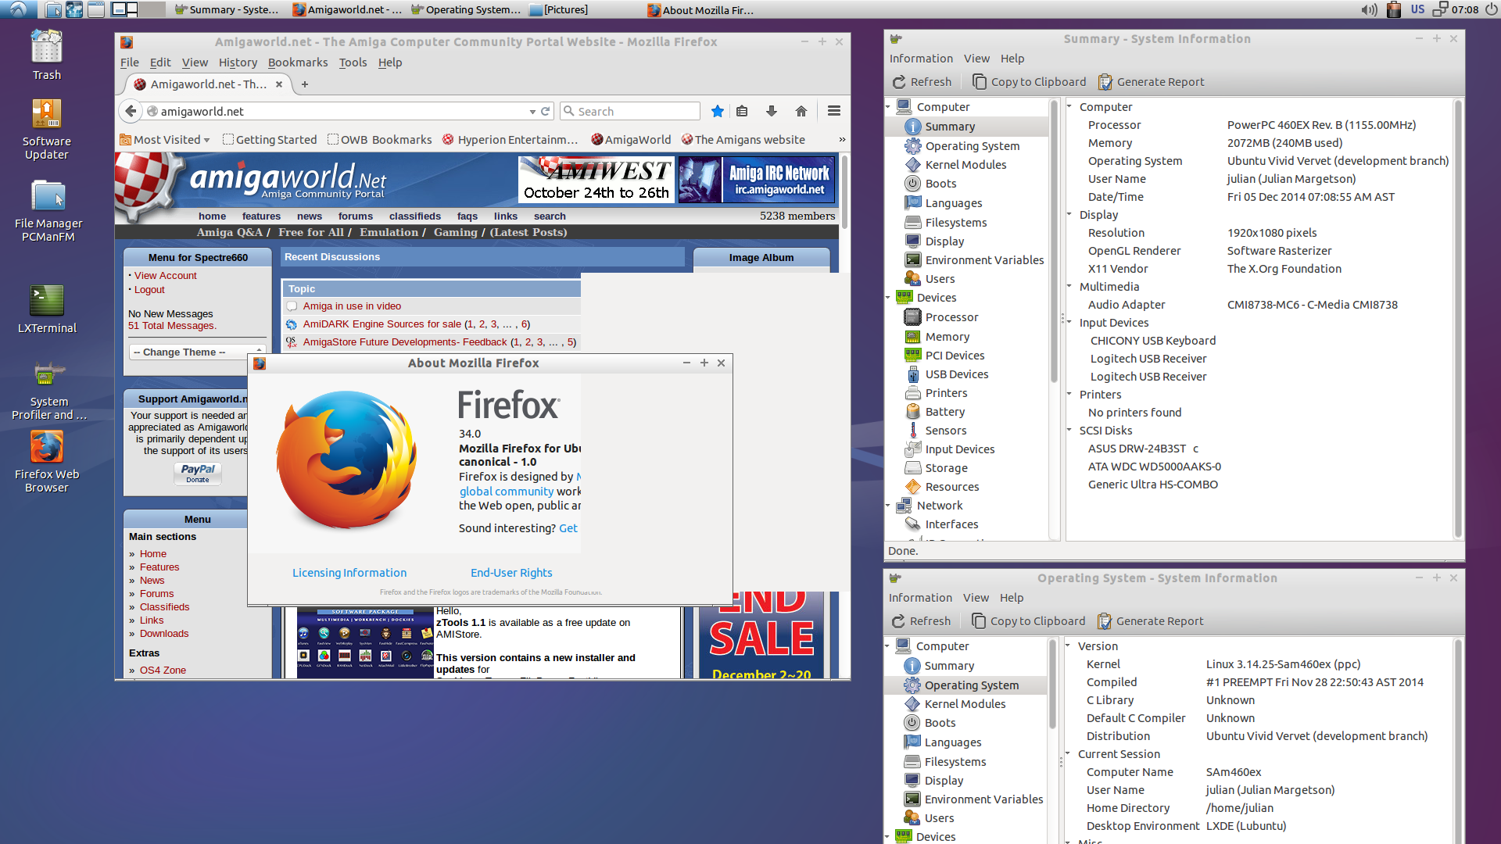Viewport: 1501px width, 844px height.
Task: Open the Change Theme dropdown
Action: click(197, 352)
